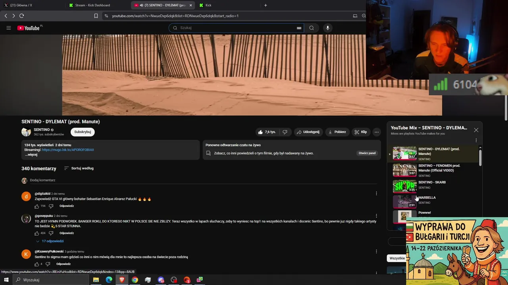Open the Windows Start menu

pyautogui.click(x=6, y=280)
